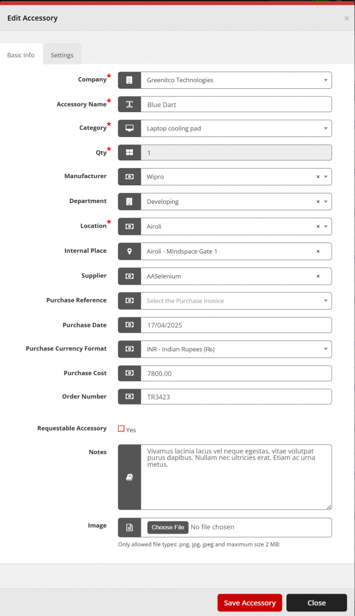Clear the AASelenium supplier selection
The image size is (355, 616).
[x=318, y=276]
